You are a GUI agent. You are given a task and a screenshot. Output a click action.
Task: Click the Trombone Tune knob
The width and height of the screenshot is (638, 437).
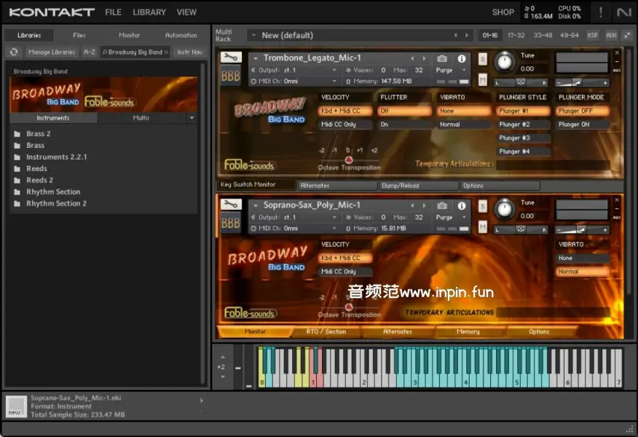(x=504, y=63)
